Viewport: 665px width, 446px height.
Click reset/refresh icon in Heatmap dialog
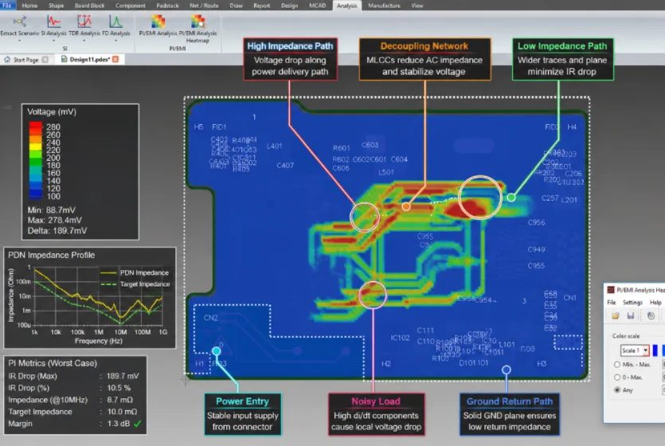pos(651,316)
